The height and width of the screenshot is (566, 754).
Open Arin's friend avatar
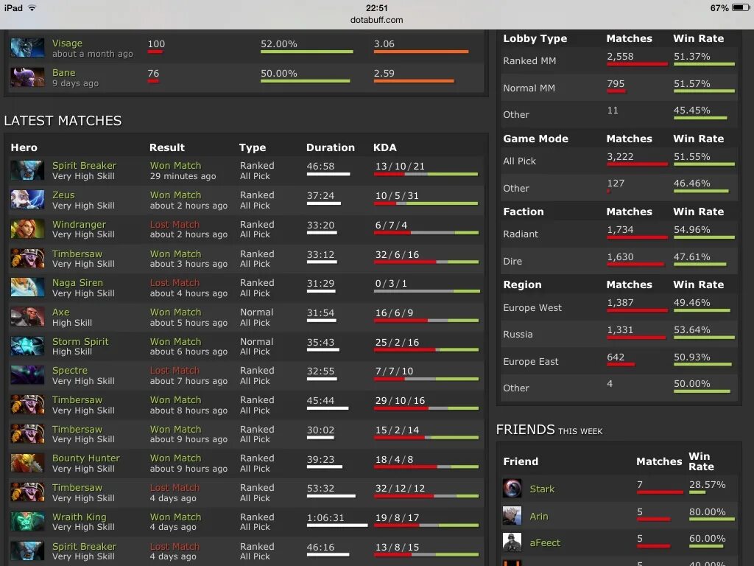point(512,515)
